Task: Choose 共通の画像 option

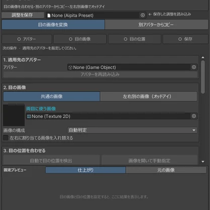Action: pos(52,96)
